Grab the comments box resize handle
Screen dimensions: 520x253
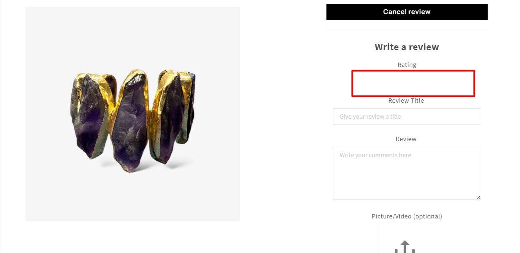coord(478,197)
